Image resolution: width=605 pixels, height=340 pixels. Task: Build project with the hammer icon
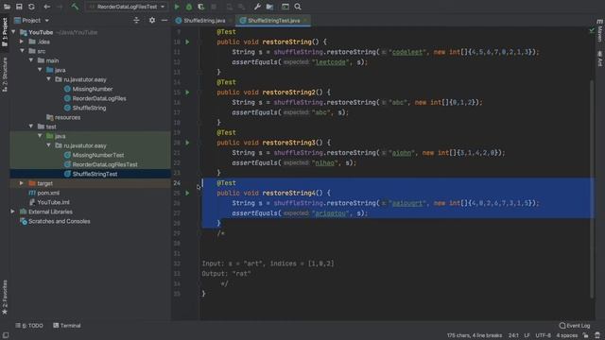tap(75, 7)
